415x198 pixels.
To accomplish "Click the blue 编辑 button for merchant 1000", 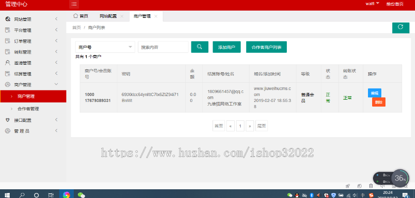I will point(374,93).
